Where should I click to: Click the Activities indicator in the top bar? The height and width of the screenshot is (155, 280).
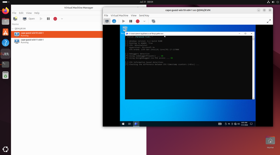coord(6,2)
